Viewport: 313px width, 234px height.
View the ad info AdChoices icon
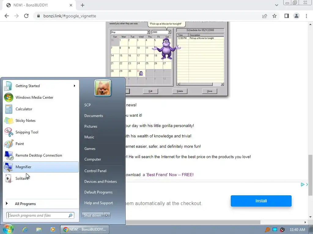click(302, 185)
